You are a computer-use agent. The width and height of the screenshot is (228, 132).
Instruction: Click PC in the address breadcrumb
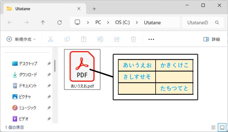tap(98, 22)
